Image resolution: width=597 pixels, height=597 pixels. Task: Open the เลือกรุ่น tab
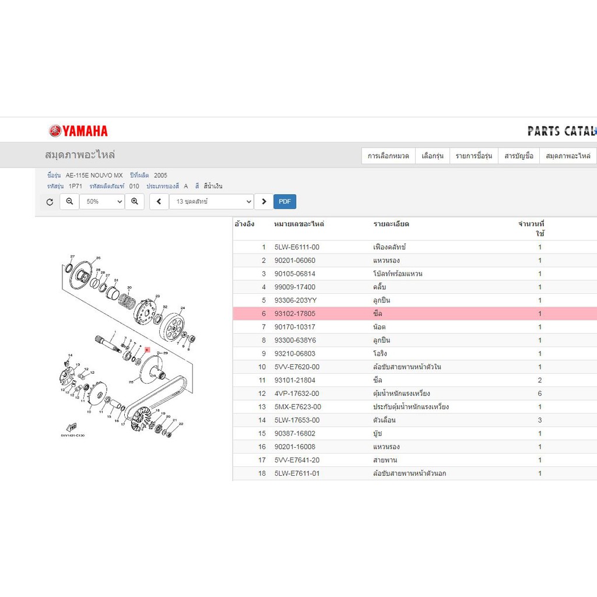coord(433,156)
